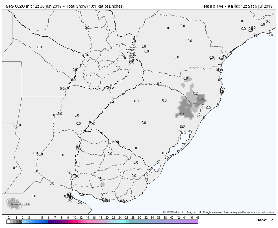The width and height of the screenshot is (278, 228).
Task: Click the white swatch at the legend's start
Action: (8, 222)
